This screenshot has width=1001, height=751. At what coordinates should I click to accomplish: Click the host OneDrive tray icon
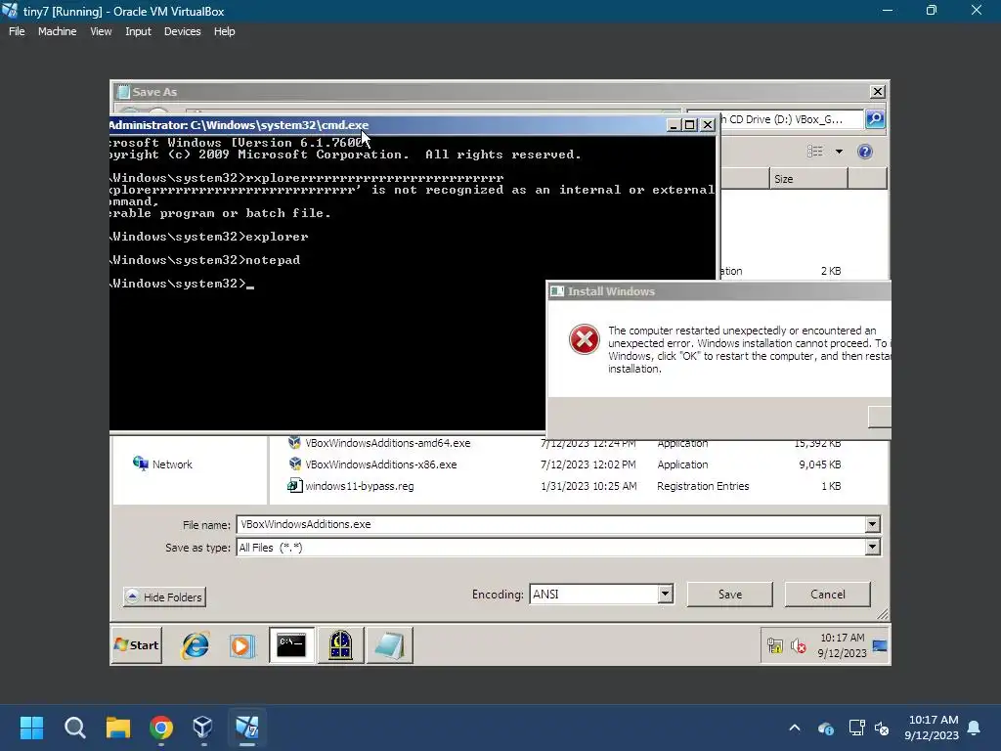tap(825, 728)
